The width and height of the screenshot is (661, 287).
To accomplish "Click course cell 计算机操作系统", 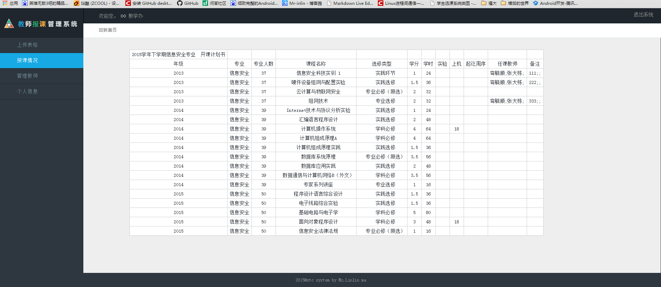I will 316,129.
